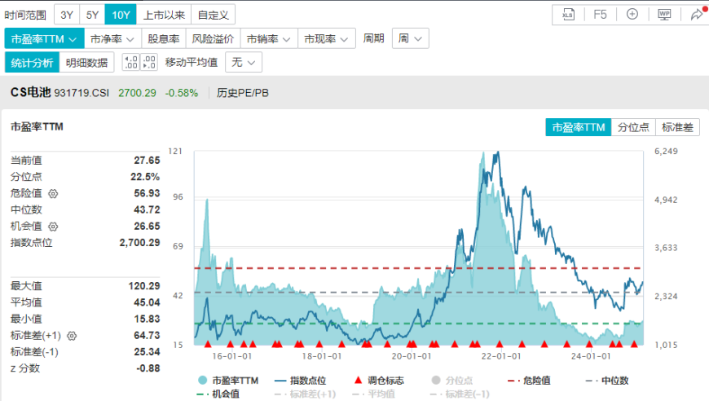Toggle 标准差(+1) legend line
This screenshot has width=709, height=401.
coord(306,394)
